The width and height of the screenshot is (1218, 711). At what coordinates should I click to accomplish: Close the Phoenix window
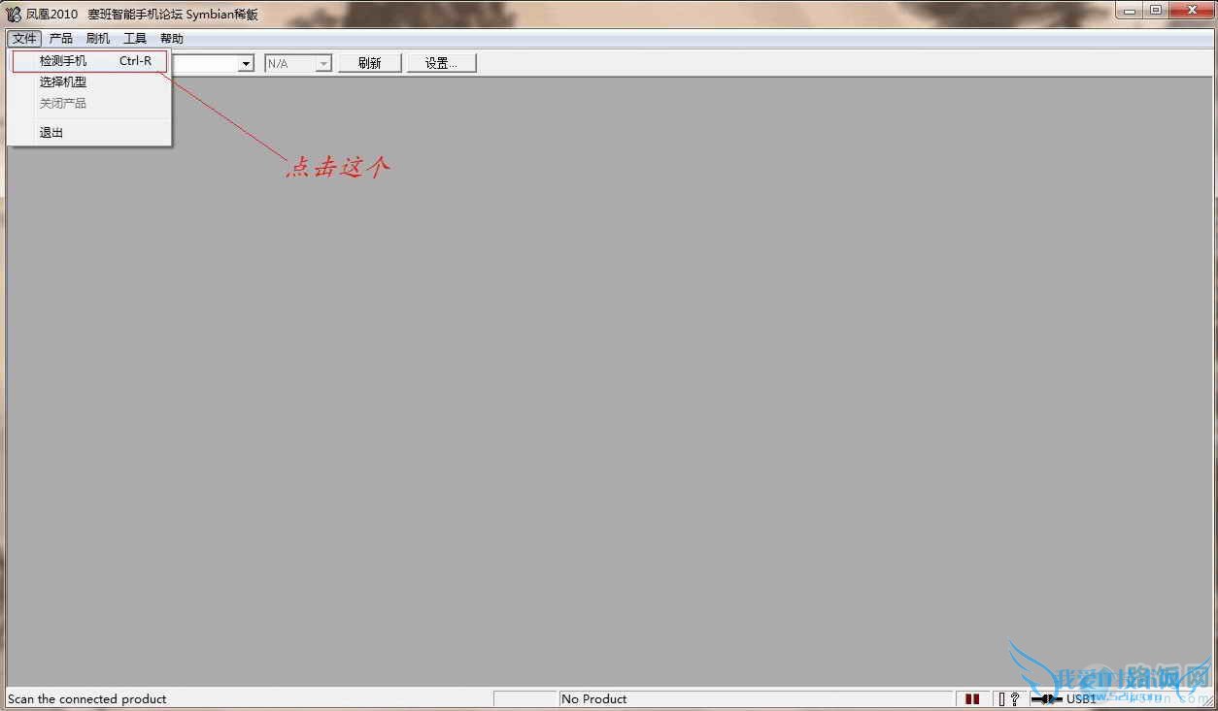1190,11
